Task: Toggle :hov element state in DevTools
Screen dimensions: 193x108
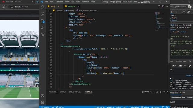Action: point(174,66)
